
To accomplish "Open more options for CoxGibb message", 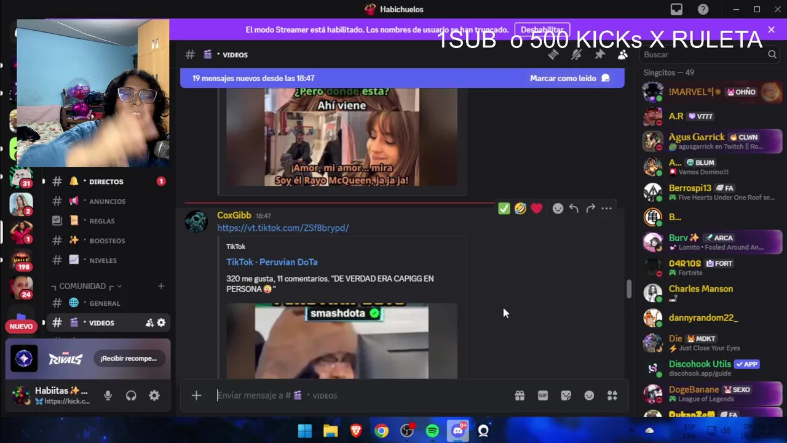I will [x=607, y=209].
